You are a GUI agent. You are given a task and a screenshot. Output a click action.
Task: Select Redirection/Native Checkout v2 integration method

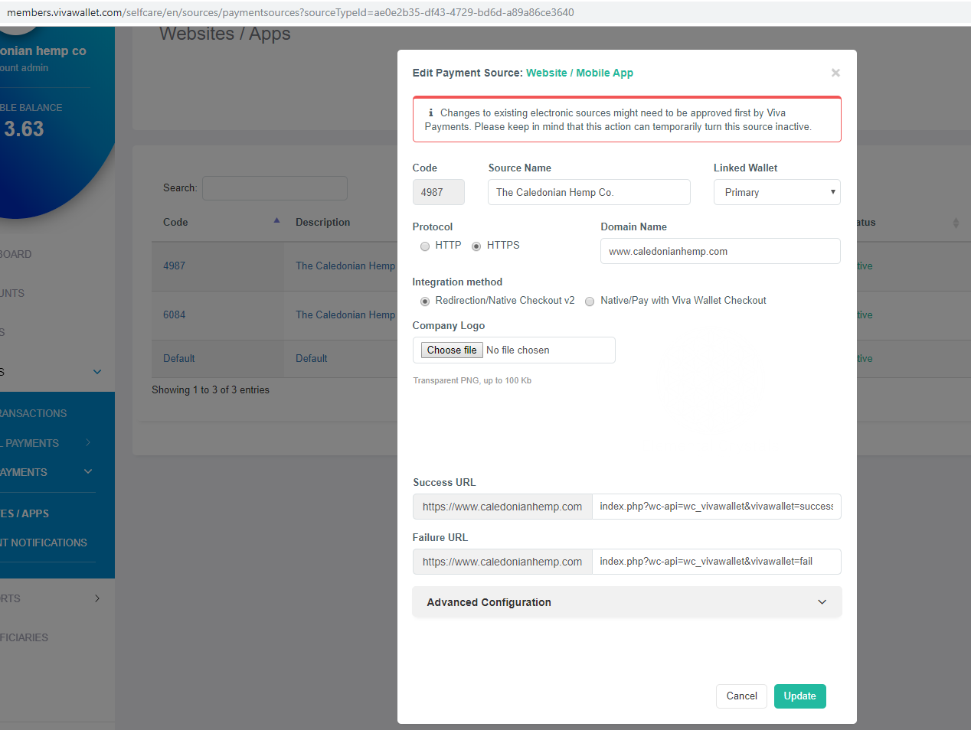[x=425, y=301]
